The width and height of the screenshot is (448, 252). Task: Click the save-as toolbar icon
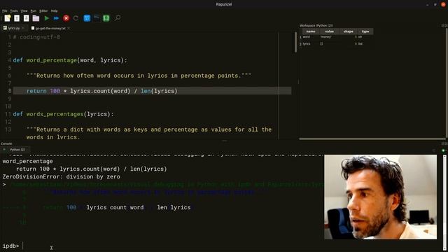(x=27, y=18)
